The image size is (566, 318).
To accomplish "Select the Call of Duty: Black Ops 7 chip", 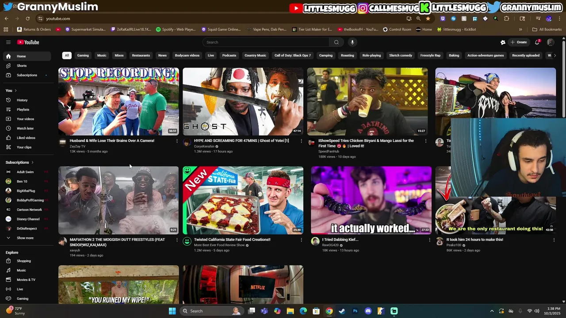I will [x=293, y=56].
